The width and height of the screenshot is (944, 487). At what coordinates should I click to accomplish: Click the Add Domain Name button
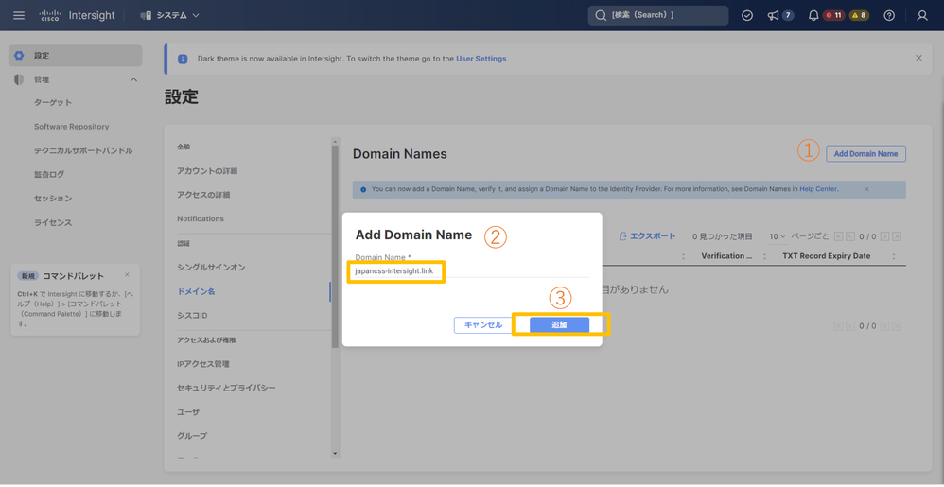[x=865, y=153]
